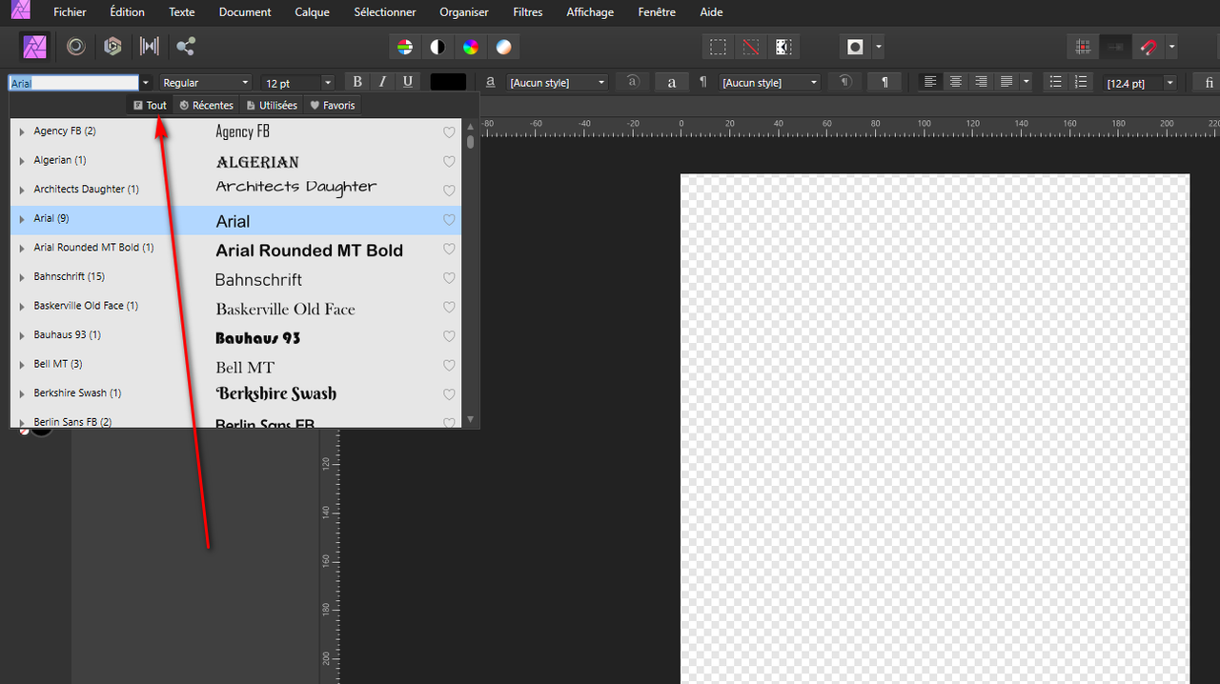Choose Baskerville Old Face font preview
The width and height of the screenshot is (1220, 684).
285,309
